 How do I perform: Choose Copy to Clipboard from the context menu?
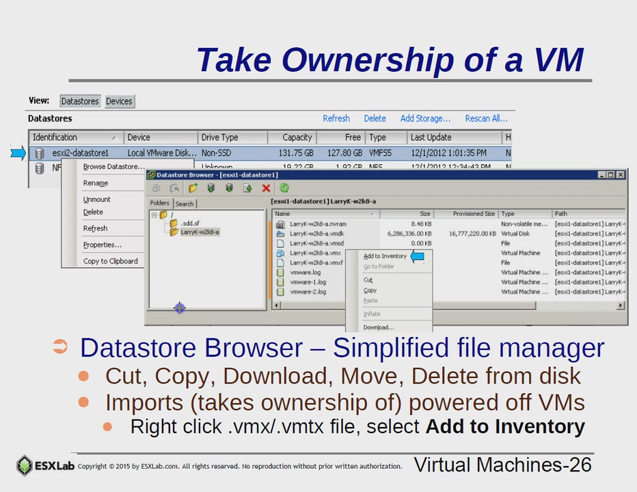pos(111,261)
